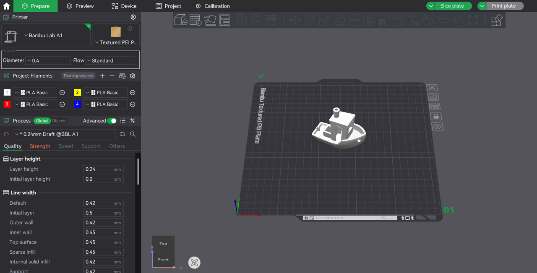
Task: Add a filament with the plus icon
Action: tap(102, 76)
